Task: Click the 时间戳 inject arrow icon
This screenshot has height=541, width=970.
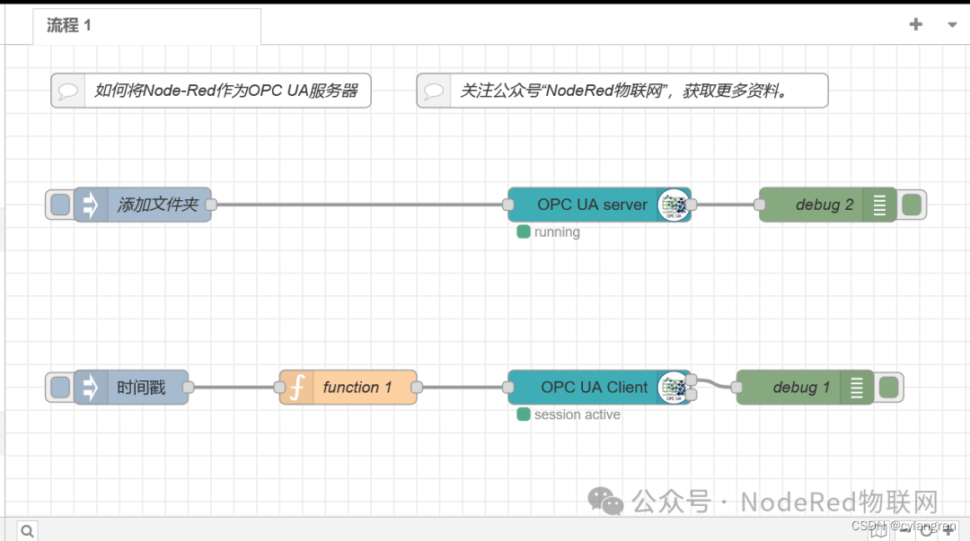Action: (91, 388)
